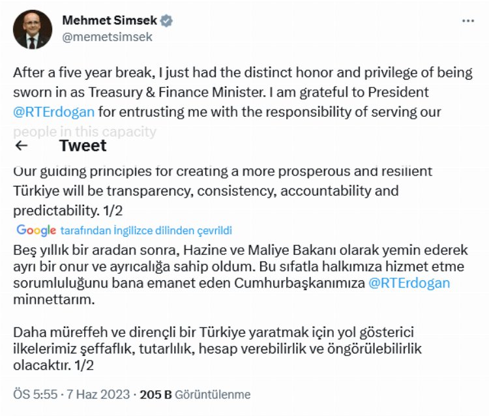The width and height of the screenshot is (489, 416).
Task: Open Mehmet Simsek's profile picture
Action: point(31,30)
